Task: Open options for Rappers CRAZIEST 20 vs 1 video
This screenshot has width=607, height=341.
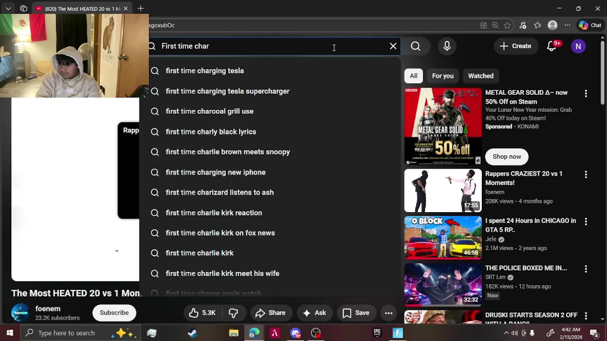Action: pyautogui.click(x=586, y=175)
